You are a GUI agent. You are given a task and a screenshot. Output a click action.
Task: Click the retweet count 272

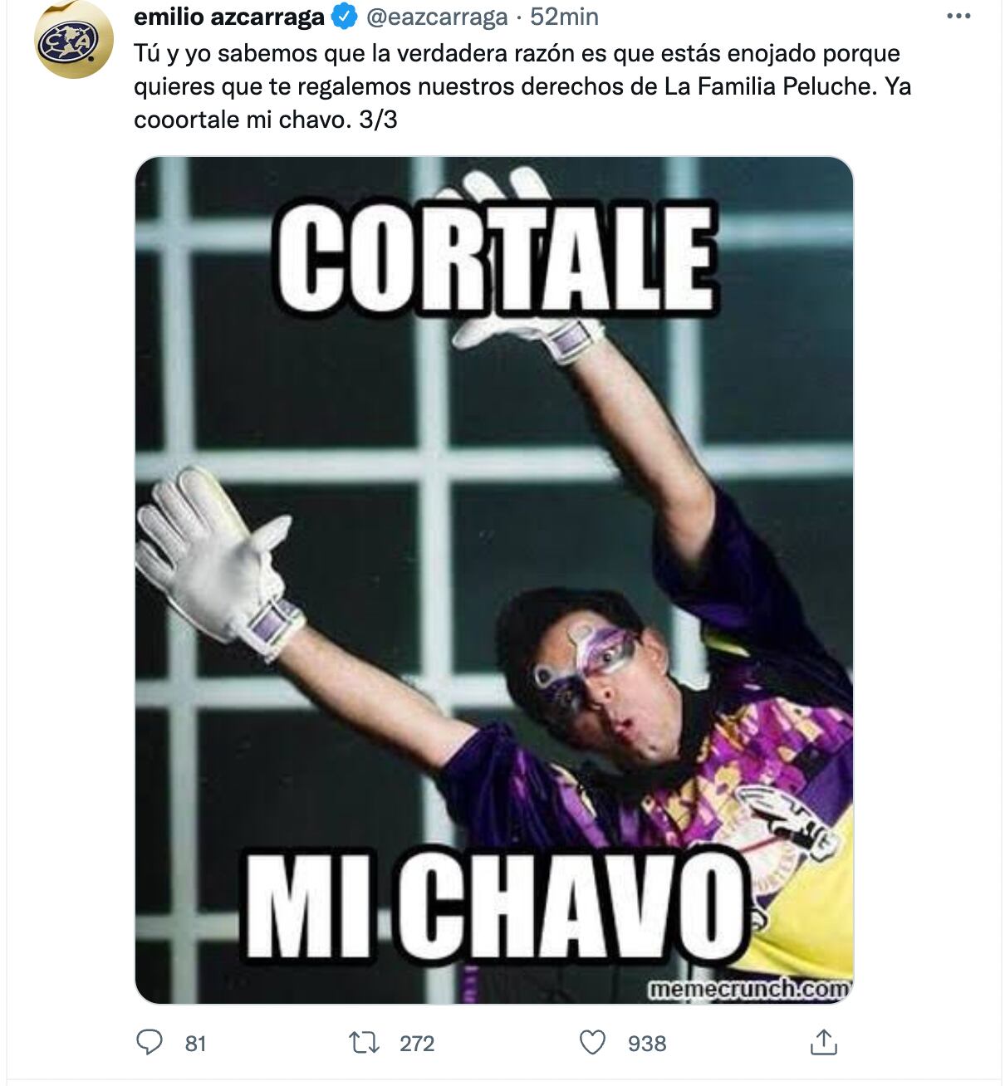click(417, 1044)
